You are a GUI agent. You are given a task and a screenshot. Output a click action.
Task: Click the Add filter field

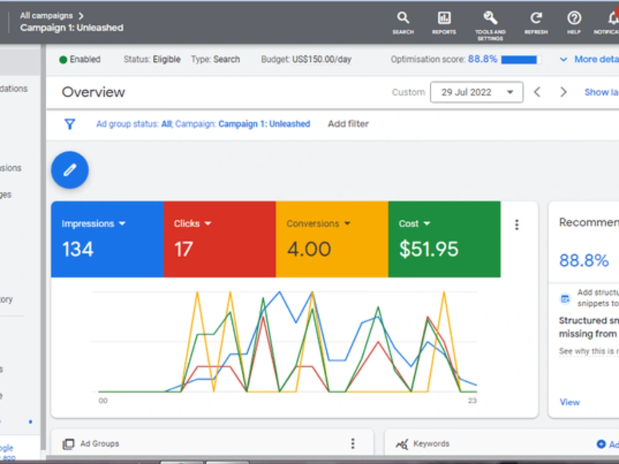pos(348,124)
